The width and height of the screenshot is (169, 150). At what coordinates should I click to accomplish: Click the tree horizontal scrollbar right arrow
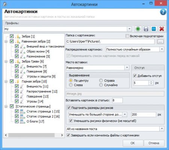pyautogui.click(x=62, y=135)
